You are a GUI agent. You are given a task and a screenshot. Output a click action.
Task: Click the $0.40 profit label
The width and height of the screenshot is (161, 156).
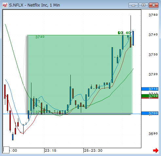click(x=124, y=33)
